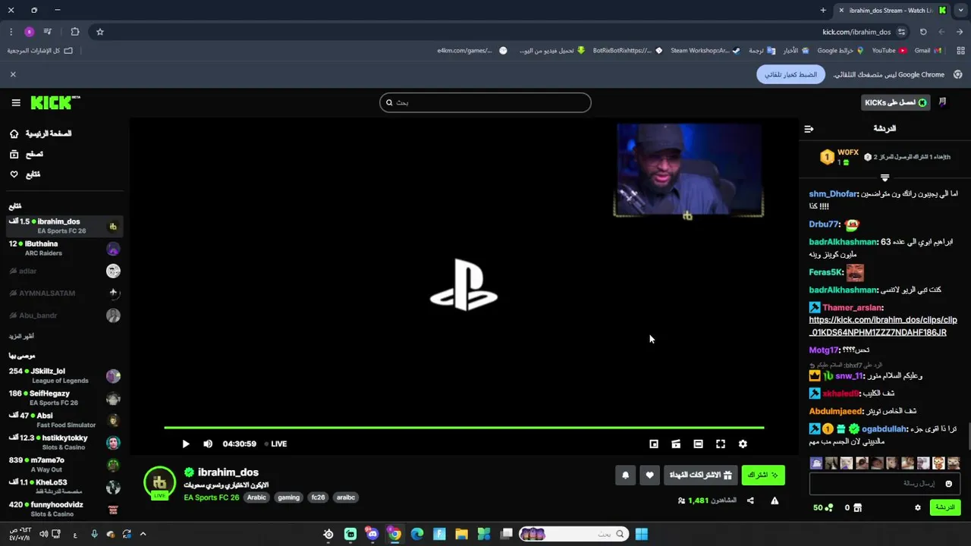Open the EA Sports FC 26 category link
The image size is (971, 546).
coord(211,497)
